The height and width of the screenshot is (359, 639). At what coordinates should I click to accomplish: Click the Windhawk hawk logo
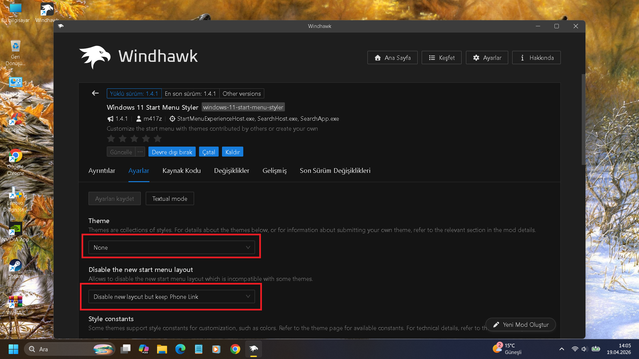click(x=95, y=57)
